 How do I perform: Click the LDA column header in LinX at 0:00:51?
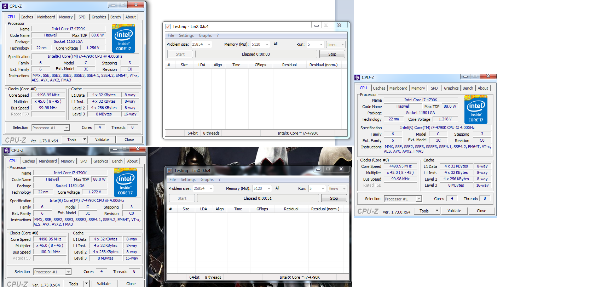pyautogui.click(x=203, y=209)
